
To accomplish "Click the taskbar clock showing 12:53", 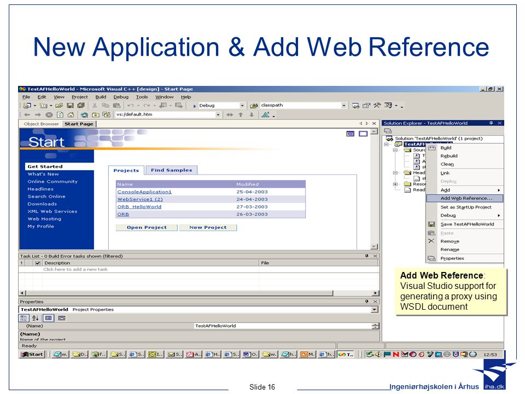I will tap(490, 355).
